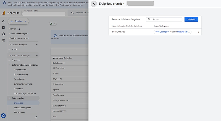Open the Alle Konten > HMS account selector

[44, 13]
